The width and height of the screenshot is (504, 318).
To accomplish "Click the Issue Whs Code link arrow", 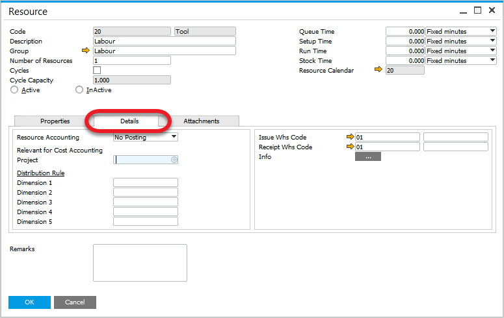I will coord(350,137).
